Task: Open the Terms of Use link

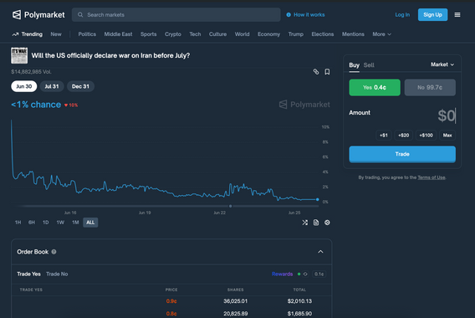Action: coord(432,177)
